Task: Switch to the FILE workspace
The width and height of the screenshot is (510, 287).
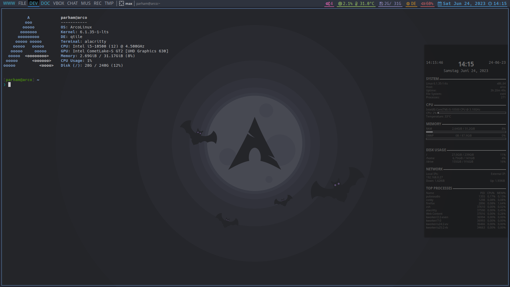Action: [22, 3]
